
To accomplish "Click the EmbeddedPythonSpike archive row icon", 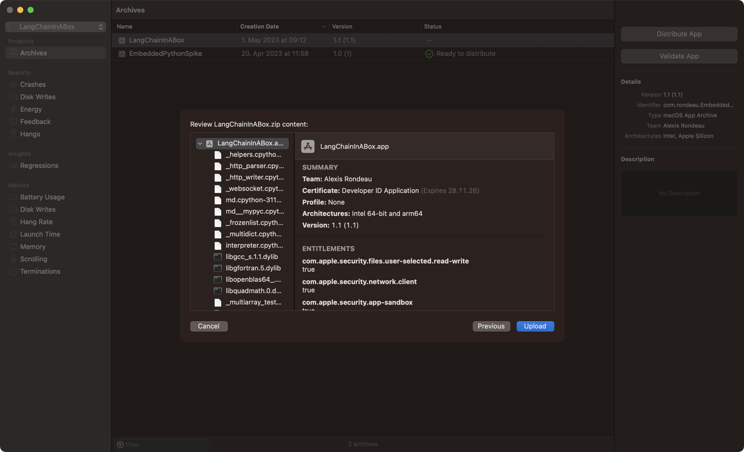I will (122, 54).
